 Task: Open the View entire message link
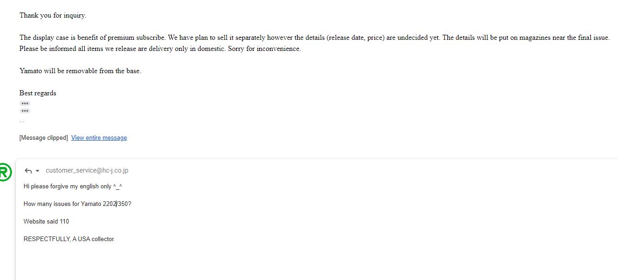tap(99, 137)
